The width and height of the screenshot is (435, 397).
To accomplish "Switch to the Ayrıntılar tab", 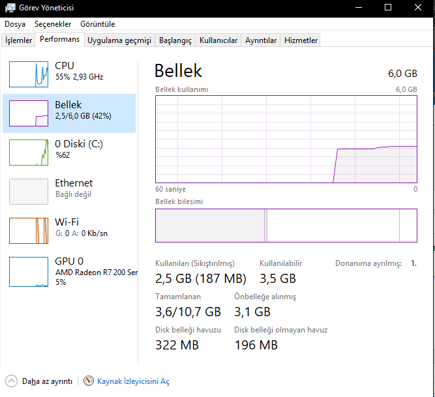I will pyautogui.click(x=261, y=40).
